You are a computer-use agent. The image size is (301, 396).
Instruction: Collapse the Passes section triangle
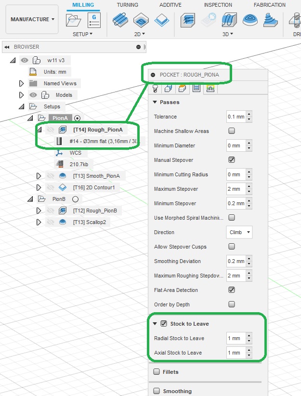pos(155,102)
